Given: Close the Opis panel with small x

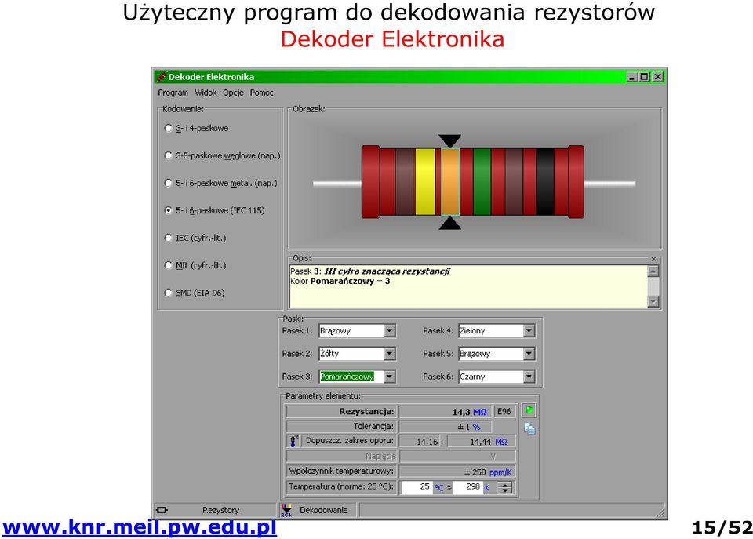Looking at the screenshot, I should (x=653, y=259).
